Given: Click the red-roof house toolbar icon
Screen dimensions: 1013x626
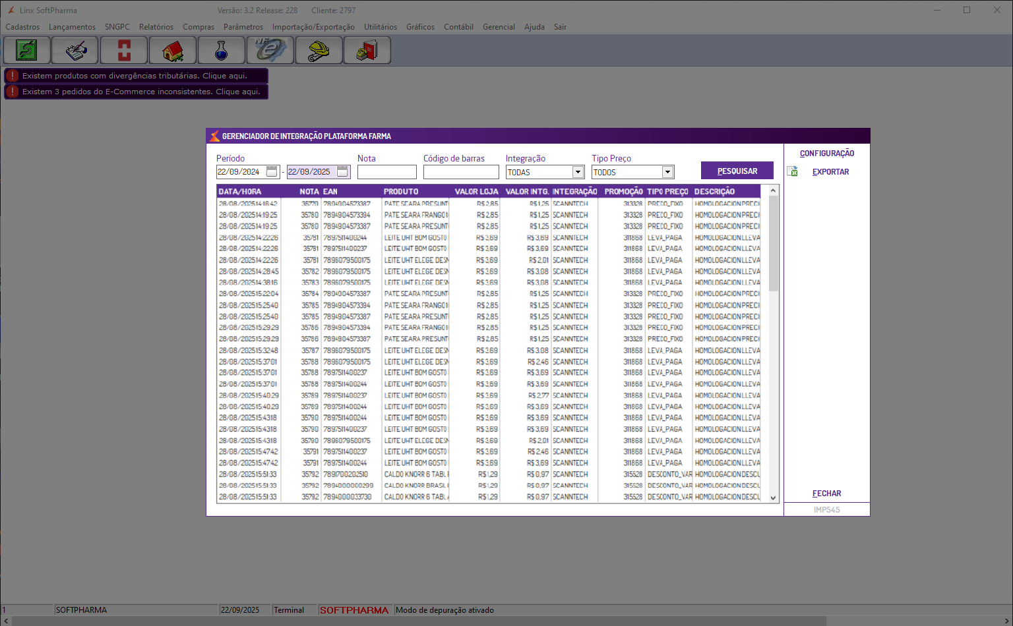Looking at the screenshot, I should (173, 50).
